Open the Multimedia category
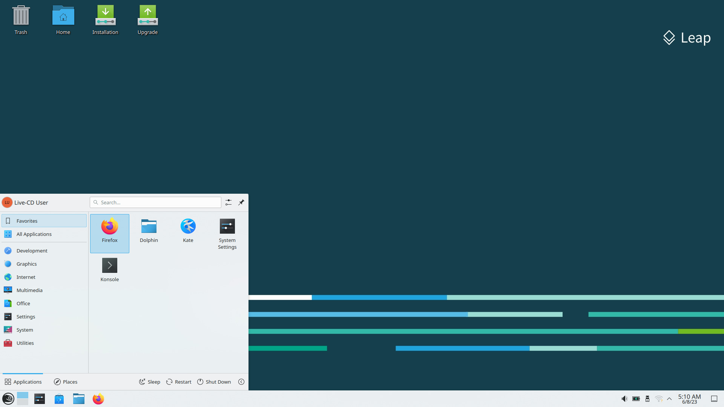Viewport: 724px width, 407px height. 44,290
